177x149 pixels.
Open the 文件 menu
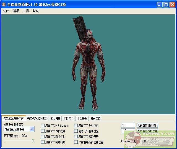click(x=6, y=11)
